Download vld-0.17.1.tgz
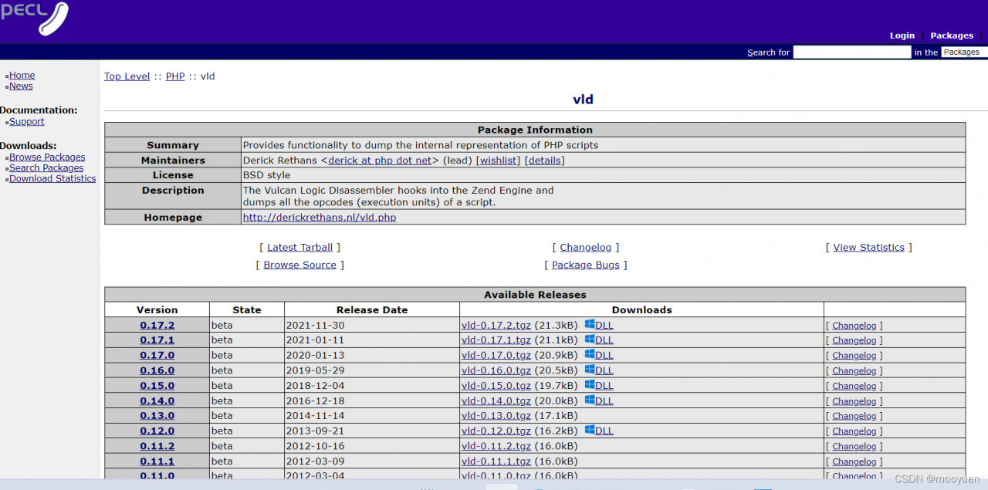988x490 pixels. [496, 340]
